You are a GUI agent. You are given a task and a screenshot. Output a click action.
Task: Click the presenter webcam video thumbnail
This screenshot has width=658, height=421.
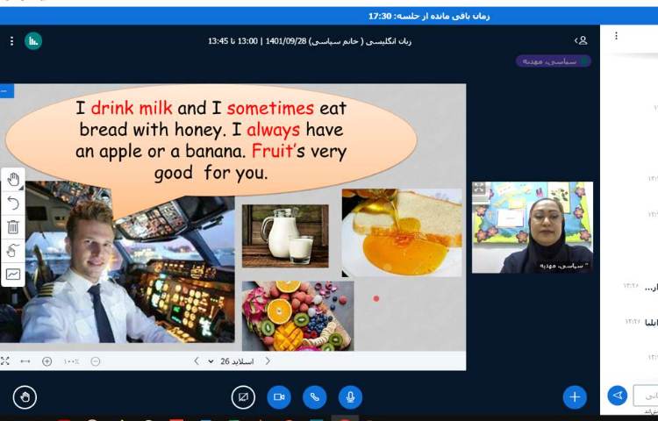[532, 227]
